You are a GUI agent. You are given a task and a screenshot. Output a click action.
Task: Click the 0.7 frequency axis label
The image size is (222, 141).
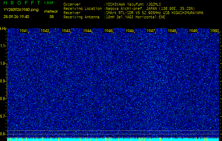[x=2, y=116]
